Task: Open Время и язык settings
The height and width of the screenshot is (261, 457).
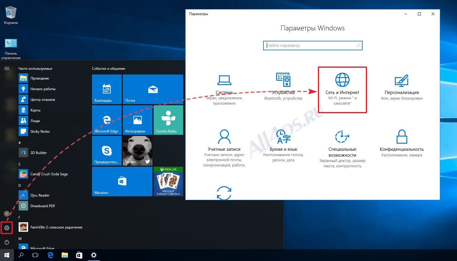Action: [283, 146]
